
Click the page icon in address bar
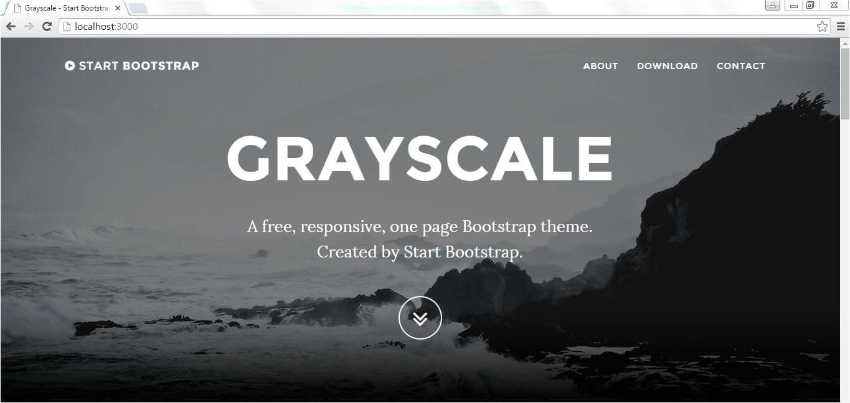pyautogui.click(x=67, y=27)
